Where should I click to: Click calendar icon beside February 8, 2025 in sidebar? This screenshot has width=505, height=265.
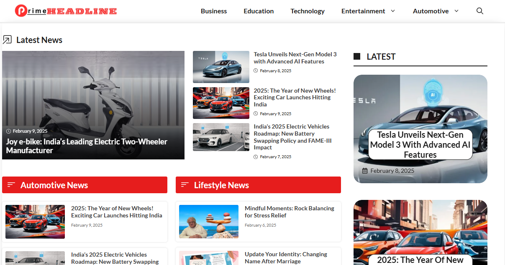[365, 171]
